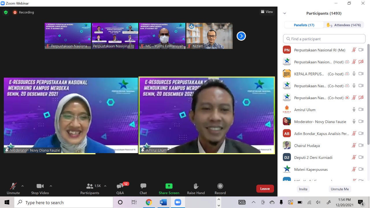Screen dimensions: 370x208
Task: Open the green encryption shield icon
Action: (6, 12)
